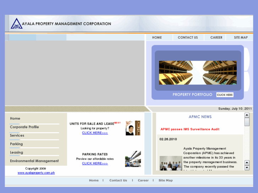Click the footer Site Map link
The height and width of the screenshot is (193, 258).
pyautogui.click(x=165, y=180)
